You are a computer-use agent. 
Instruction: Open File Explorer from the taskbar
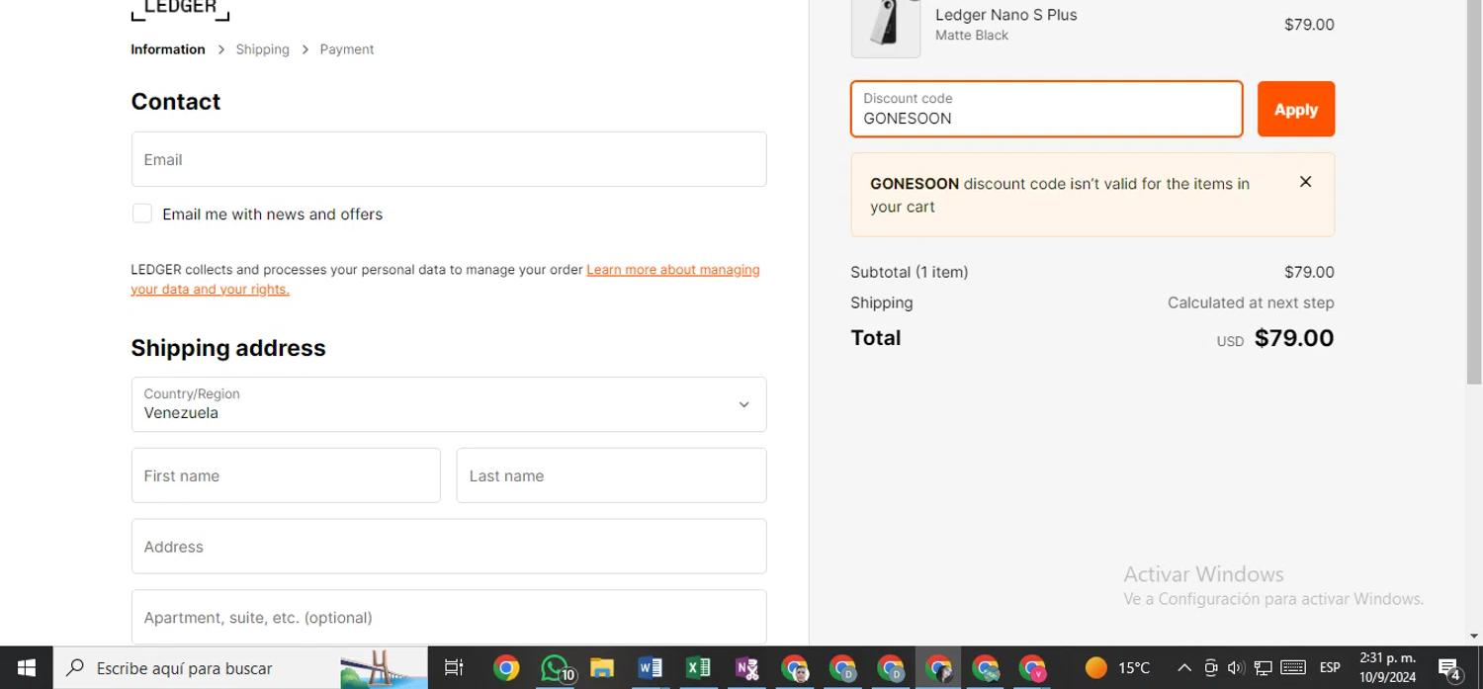click(602, 668)
